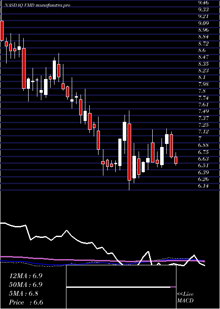Image resolution: width=220 pixels, height=309 pixels.
Task: Select the 6.39 price label
Action: click(203, 173)
